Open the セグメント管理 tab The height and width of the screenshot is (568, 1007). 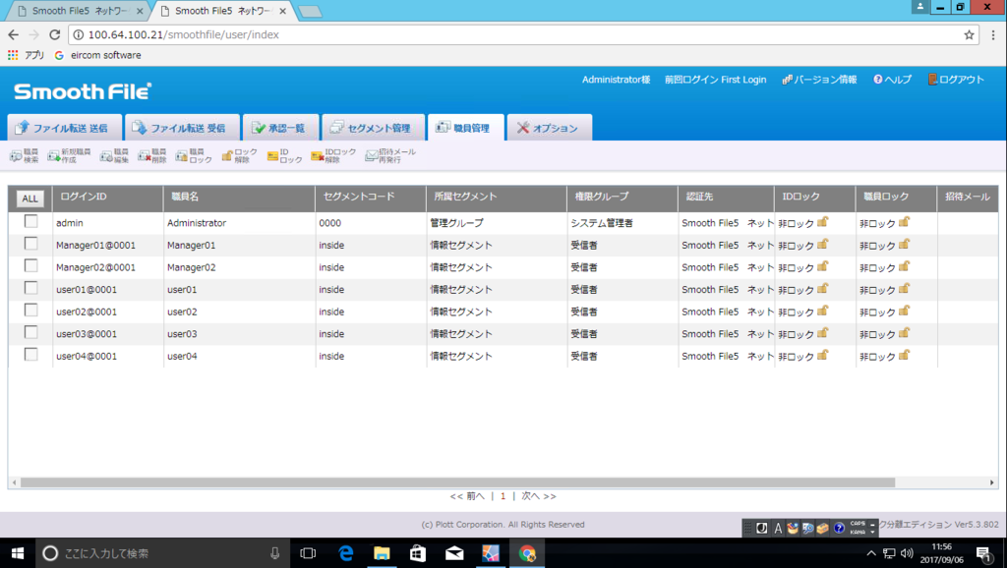tap(374, 128)
